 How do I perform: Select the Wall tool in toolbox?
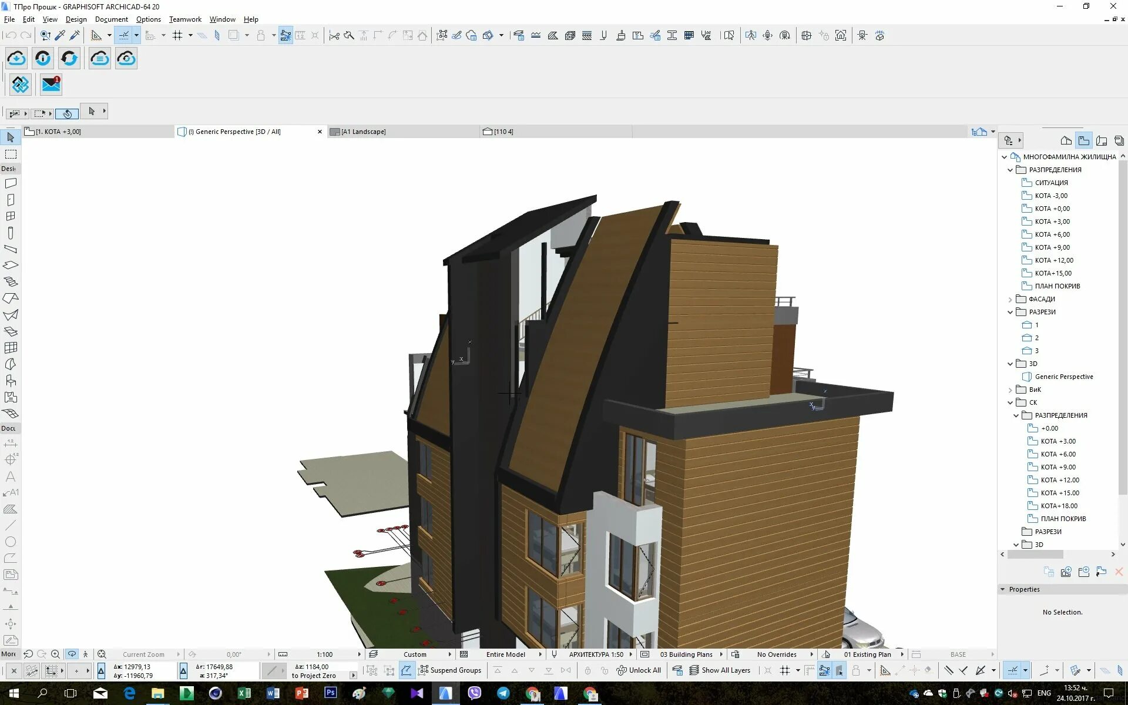(11, 183)
